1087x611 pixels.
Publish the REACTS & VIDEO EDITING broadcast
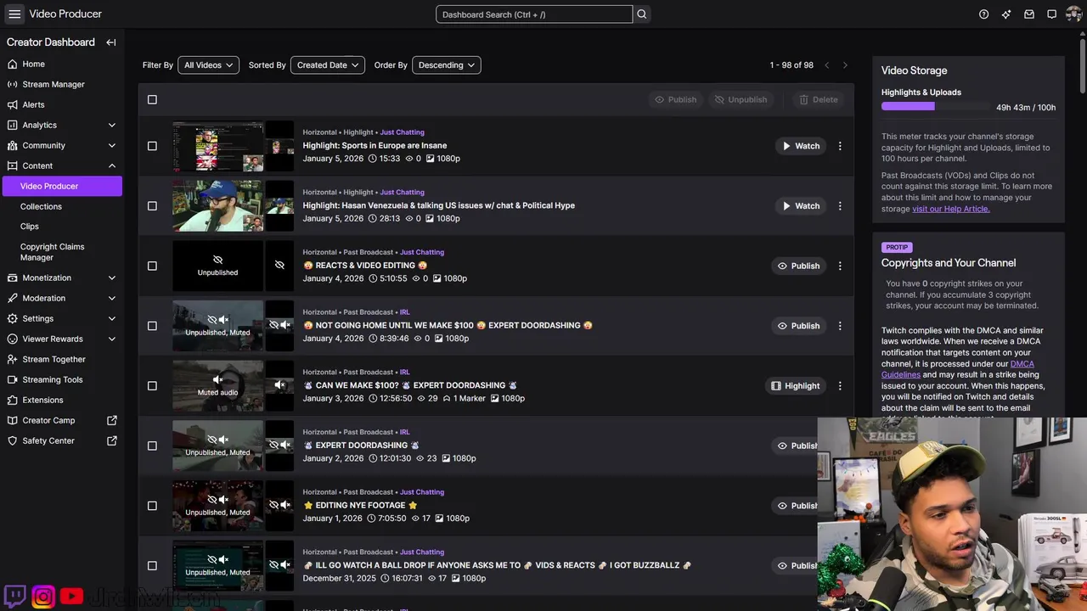point(798,266)
